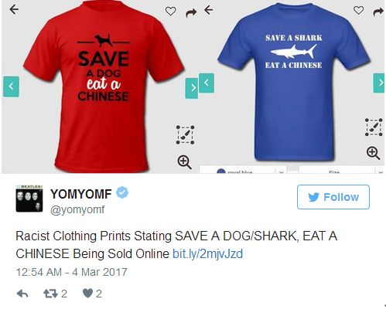Go back using arrow above blue shirt
Image resolution: width=386 pixels, height=316 pixels.
209,10
